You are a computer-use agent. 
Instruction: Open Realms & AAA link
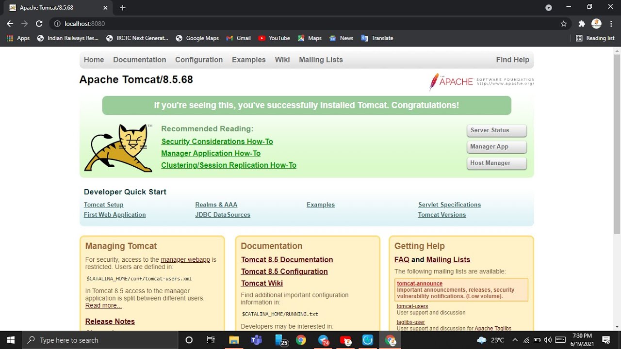coord(216,205)
